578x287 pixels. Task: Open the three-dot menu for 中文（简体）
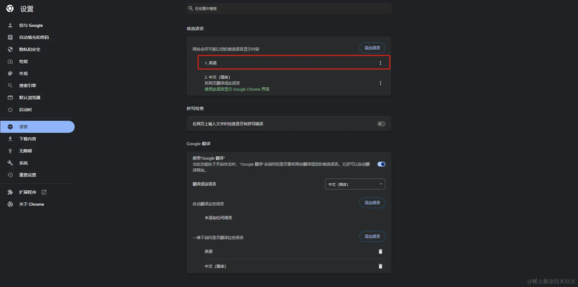pyautogui.click(x=381, y=83)
